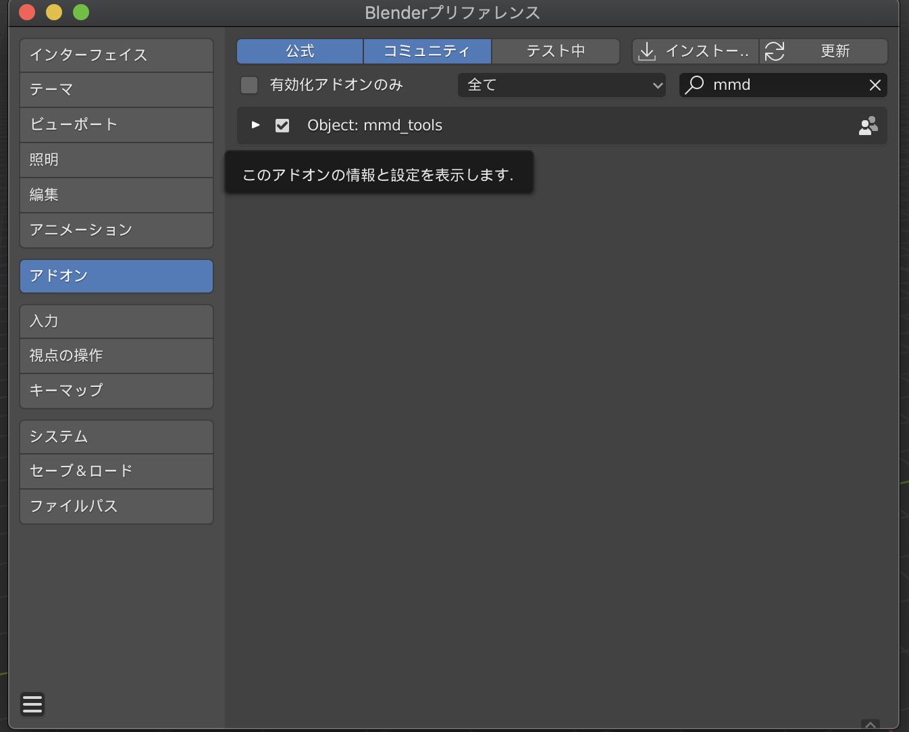
Task: Toggle the テスト中 support filter
Action: [x=556, y=51]
